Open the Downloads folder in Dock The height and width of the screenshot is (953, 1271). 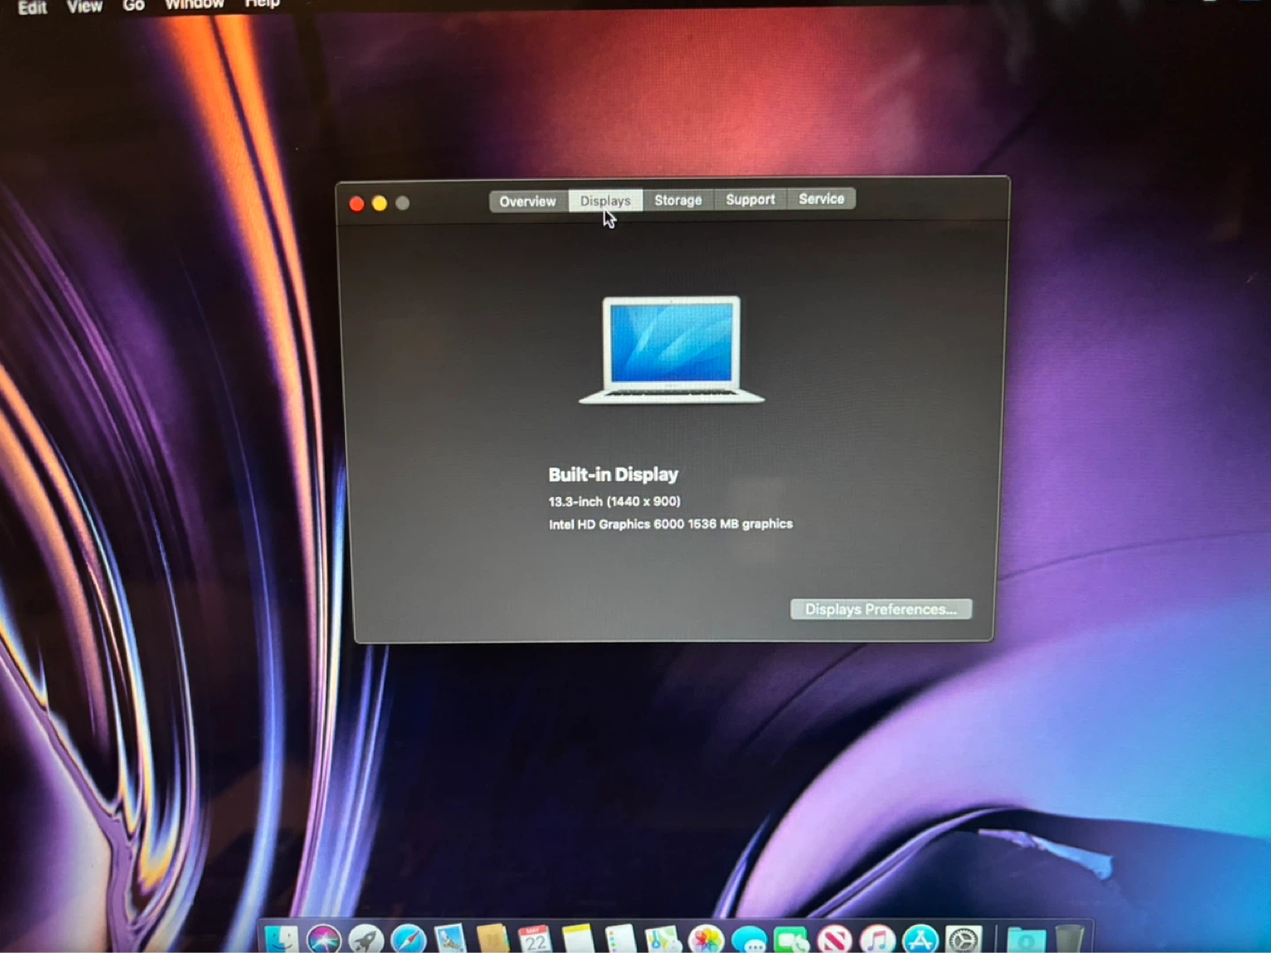pyautogui.click(x=1026, y=939)
